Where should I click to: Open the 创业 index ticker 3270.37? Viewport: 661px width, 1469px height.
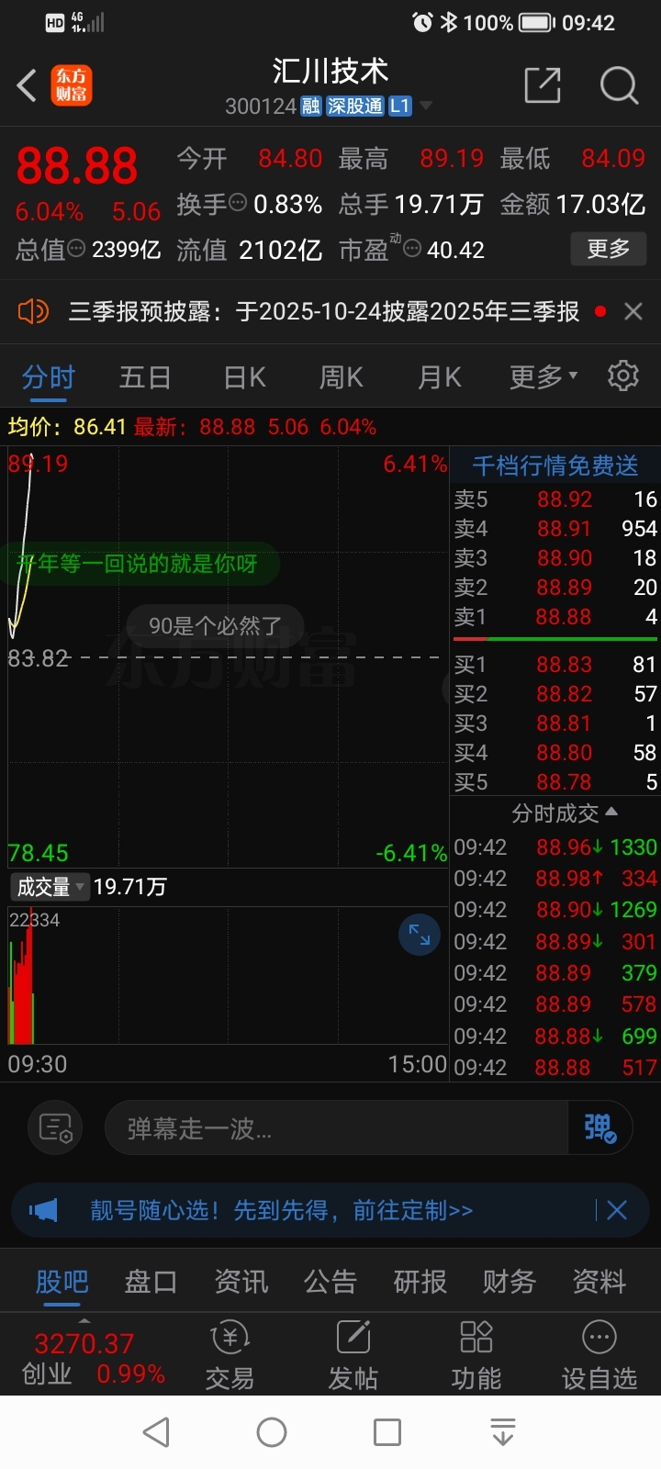[92, 1358]
